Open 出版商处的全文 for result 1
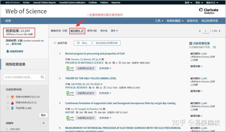The image size is (226, 132). 86,69
